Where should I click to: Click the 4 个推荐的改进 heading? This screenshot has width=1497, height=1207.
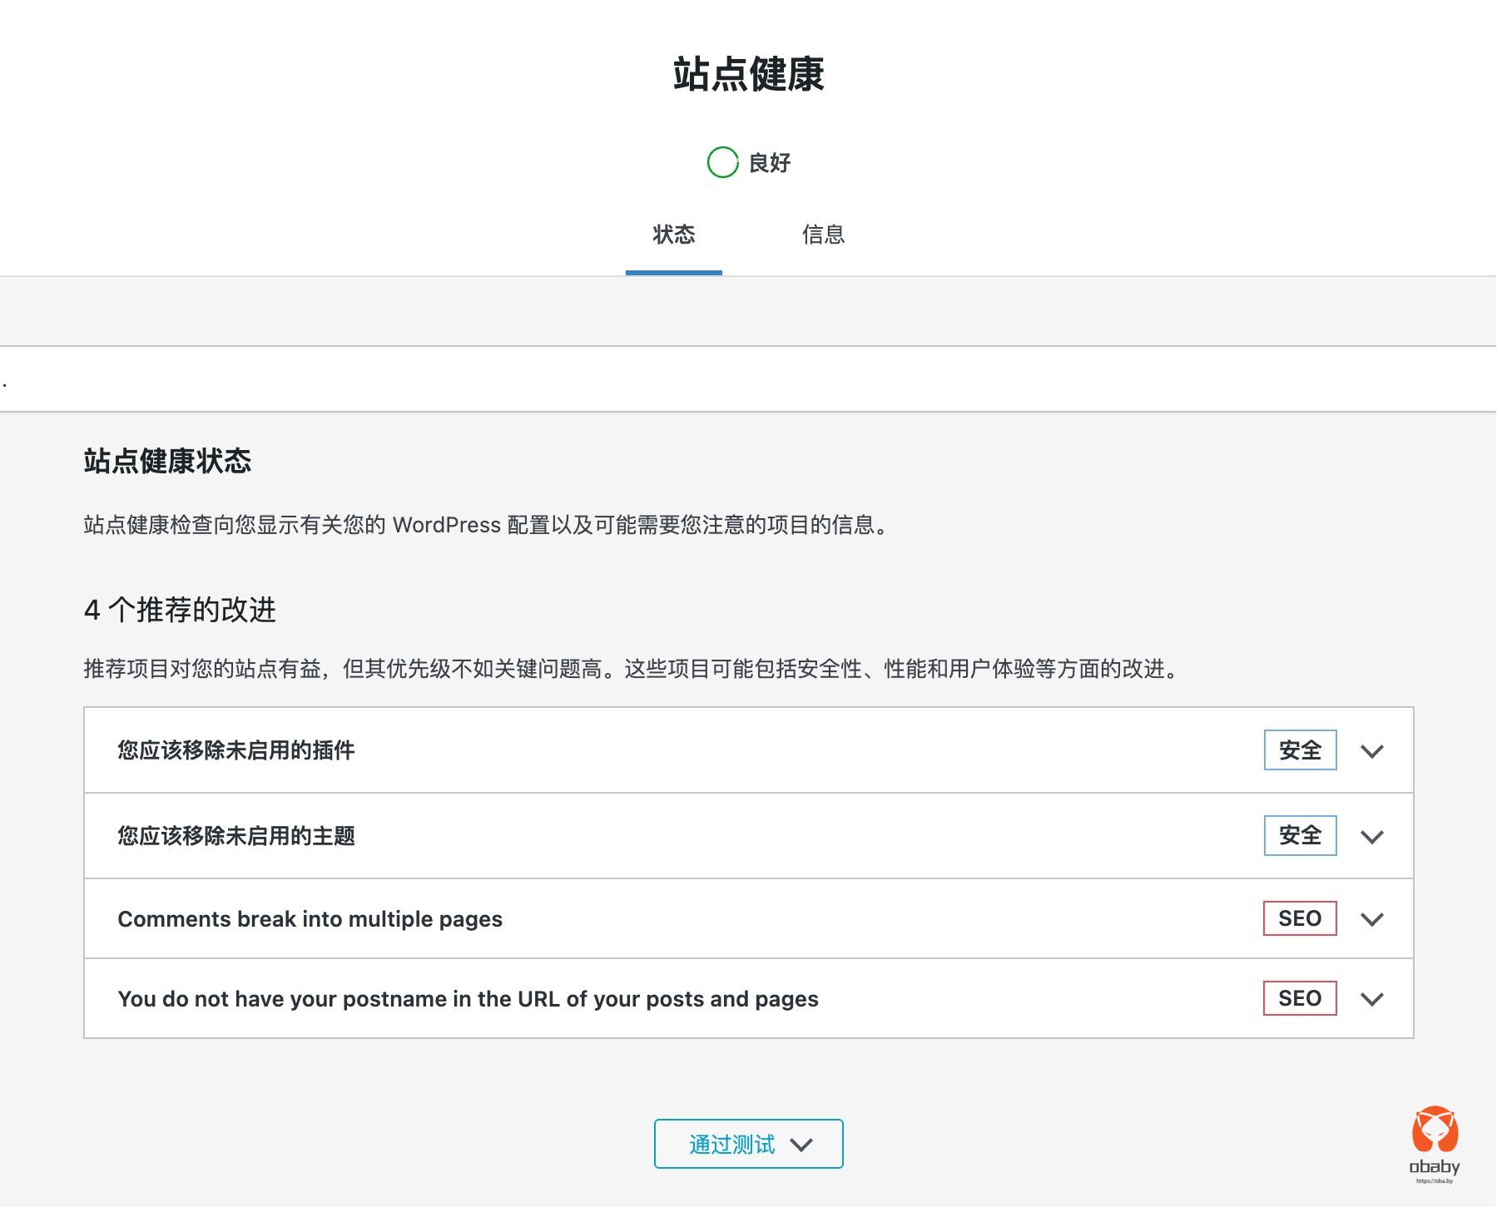pyautogui.click(x=180, y=610)
